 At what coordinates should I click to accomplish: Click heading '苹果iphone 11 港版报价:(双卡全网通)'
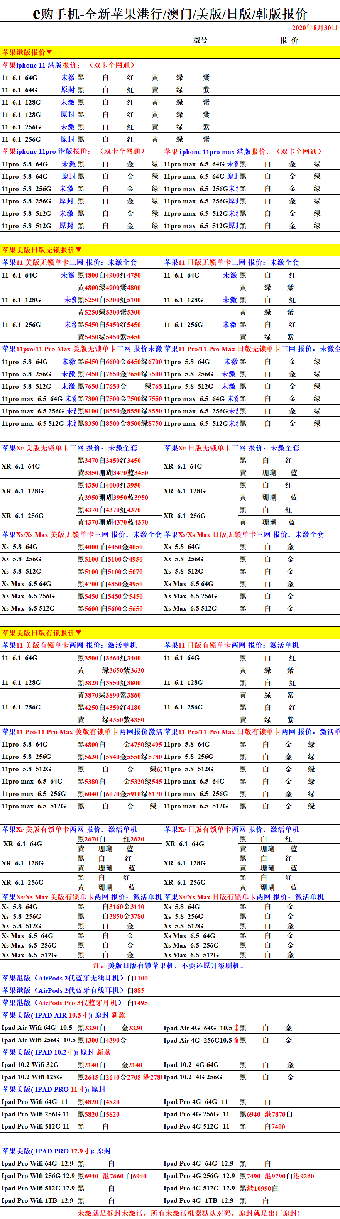[x=69, y=65]
